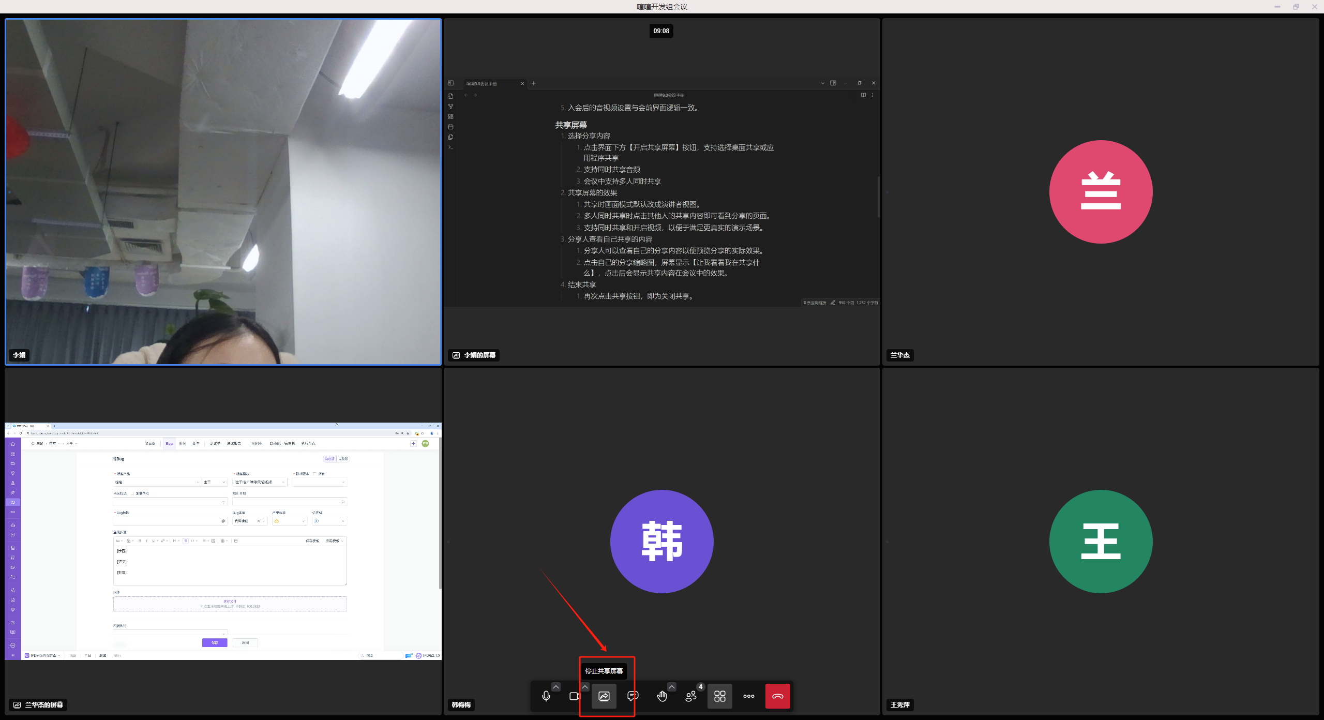
Task: Click 王秀萍's green avatar circle
Action: click(1101, 541)
